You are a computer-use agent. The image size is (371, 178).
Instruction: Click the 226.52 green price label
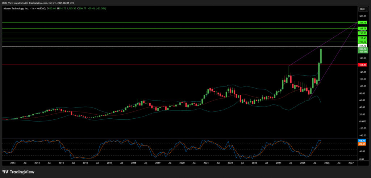pos(363,42)
